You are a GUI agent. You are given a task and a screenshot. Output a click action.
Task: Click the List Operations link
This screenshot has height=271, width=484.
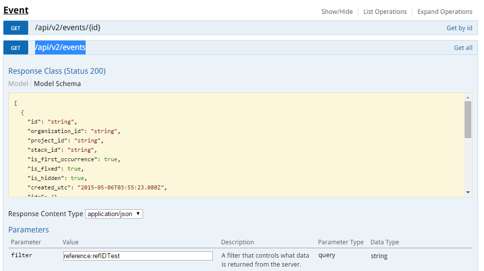(x=385, y=11)
